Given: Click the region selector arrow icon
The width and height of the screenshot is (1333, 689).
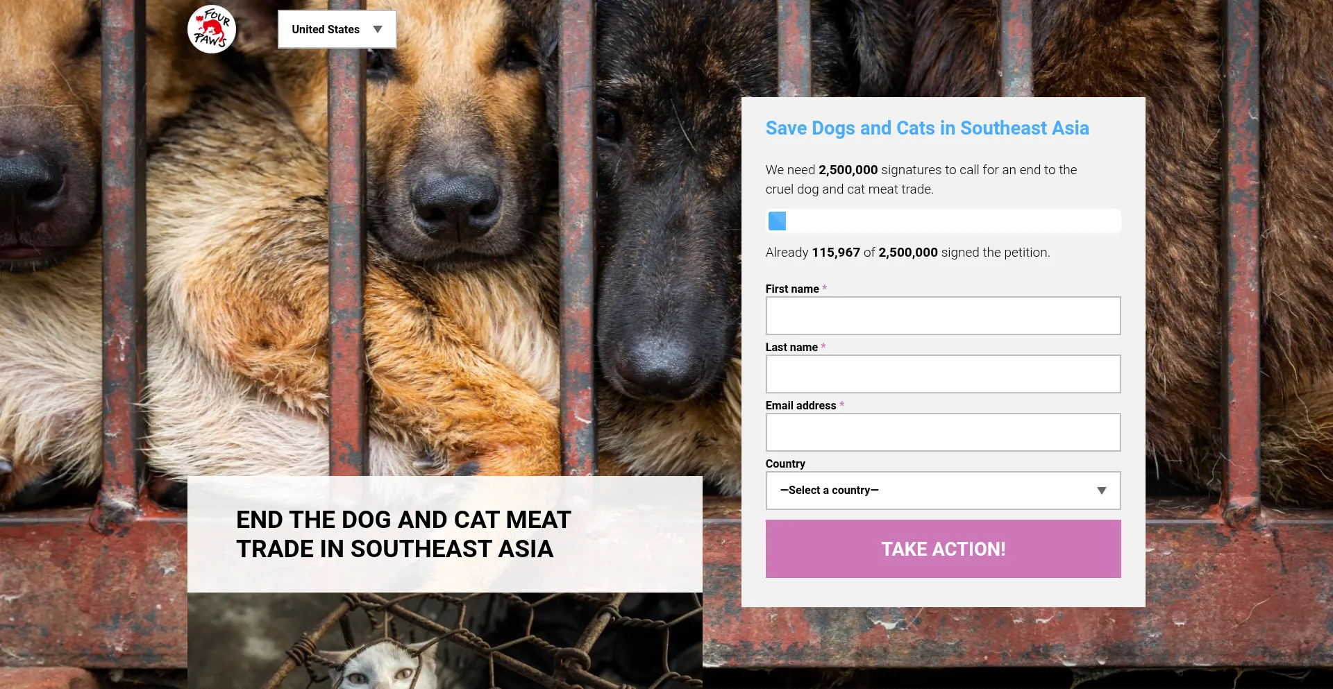Looking at the screenshot, I should [x=378, y=29].
